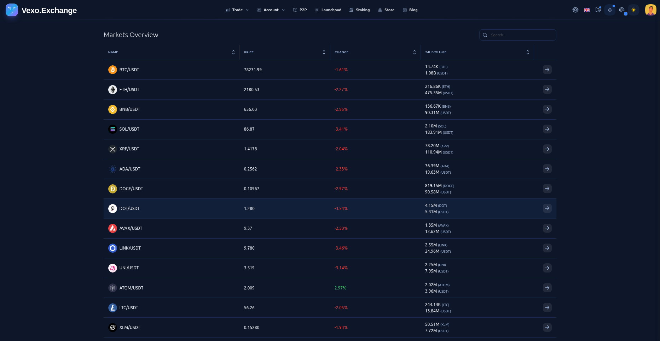Screen dimensions: 660x341
Task: Open ETH/USDT market via arrow button
Action: pos(547,90)
